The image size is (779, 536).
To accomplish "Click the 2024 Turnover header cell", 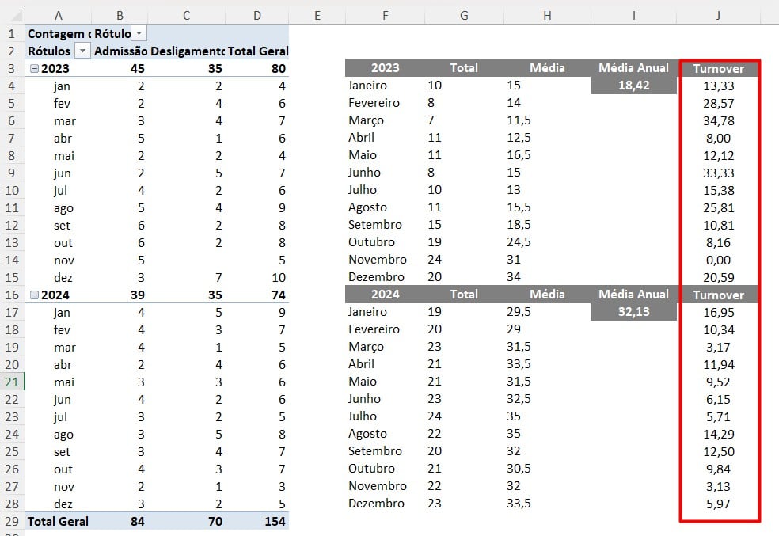I will (718, 295).
